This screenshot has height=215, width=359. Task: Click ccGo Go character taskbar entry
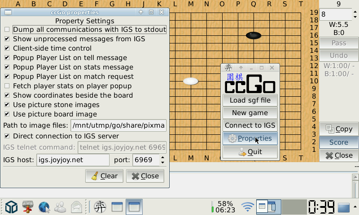100,207
